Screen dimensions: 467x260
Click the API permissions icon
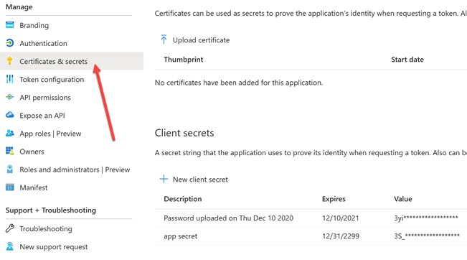pos(10,97)
